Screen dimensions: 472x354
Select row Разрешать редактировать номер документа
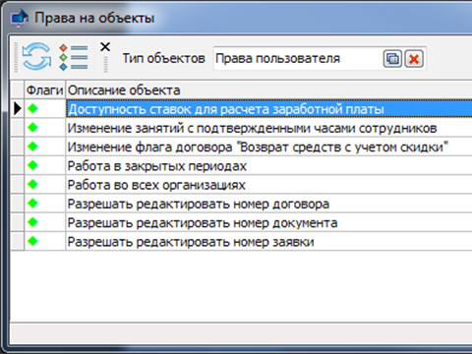(268, 223)
